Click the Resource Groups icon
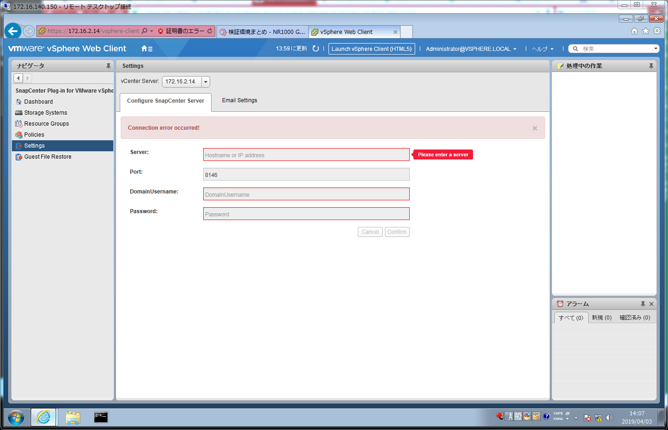The image size is (668, 430). [19, 124]
